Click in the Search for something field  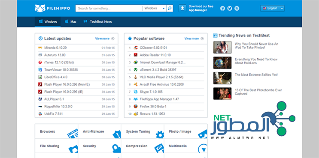109,8
